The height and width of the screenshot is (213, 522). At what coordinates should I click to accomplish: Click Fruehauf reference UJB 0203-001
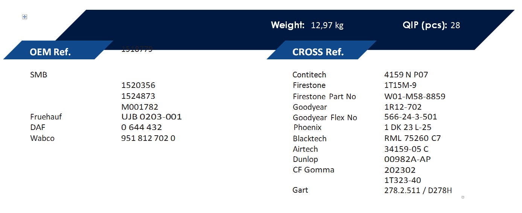151,117
